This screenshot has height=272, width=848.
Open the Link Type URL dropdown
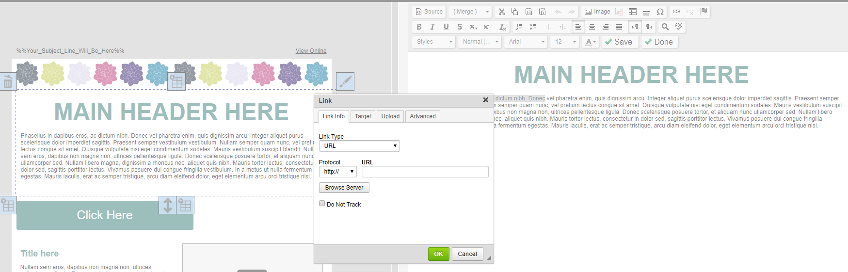click(359, 146)
